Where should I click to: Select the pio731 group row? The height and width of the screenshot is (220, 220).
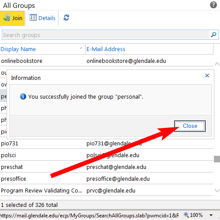tap(107, 144)
